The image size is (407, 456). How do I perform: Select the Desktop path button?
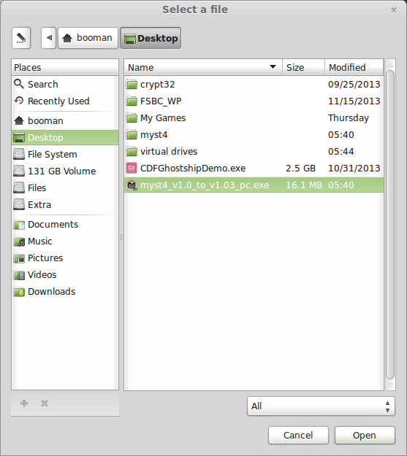point(151,38)
